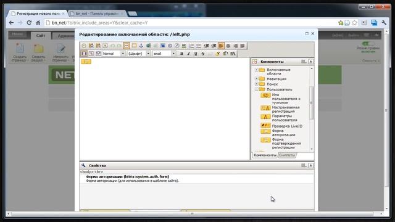Click inside the editor content area
This screenshot has height=222, width=395.
(165, 109)
